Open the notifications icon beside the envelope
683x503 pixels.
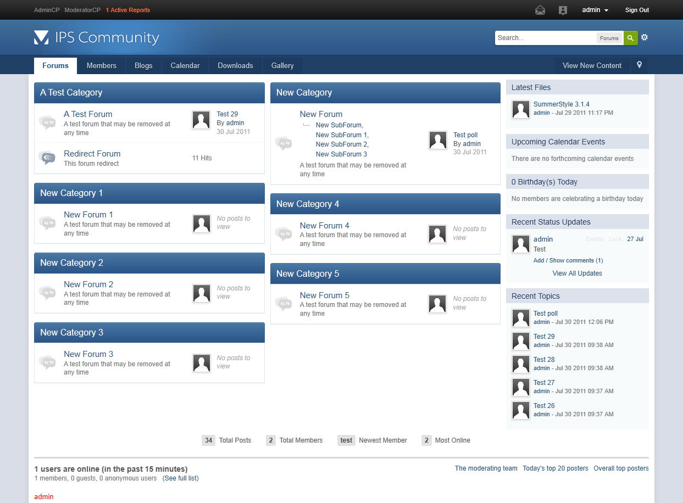[x=563, y=10]
